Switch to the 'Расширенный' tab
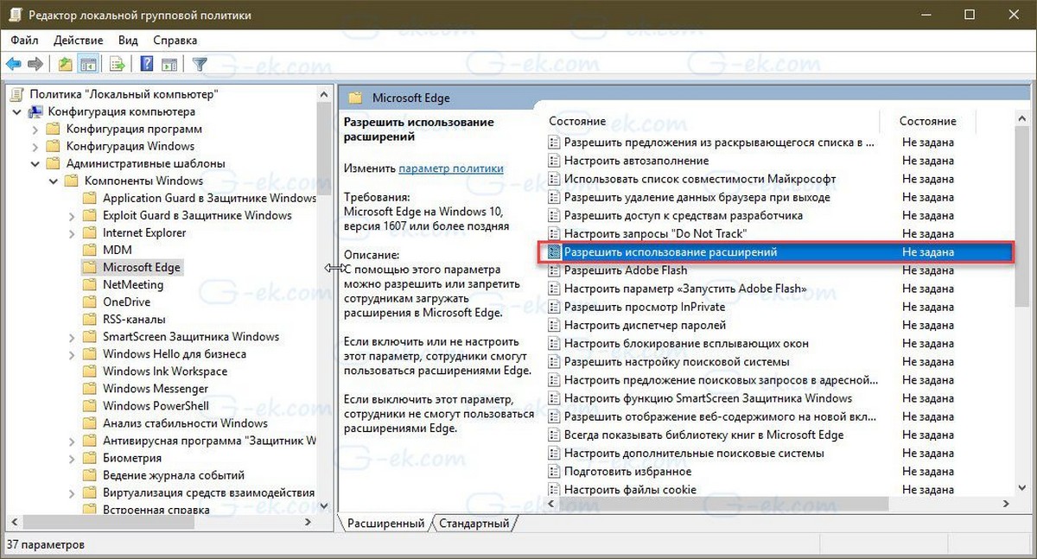The height and width of the screenshot is (559, 1037). click(386, 523)
